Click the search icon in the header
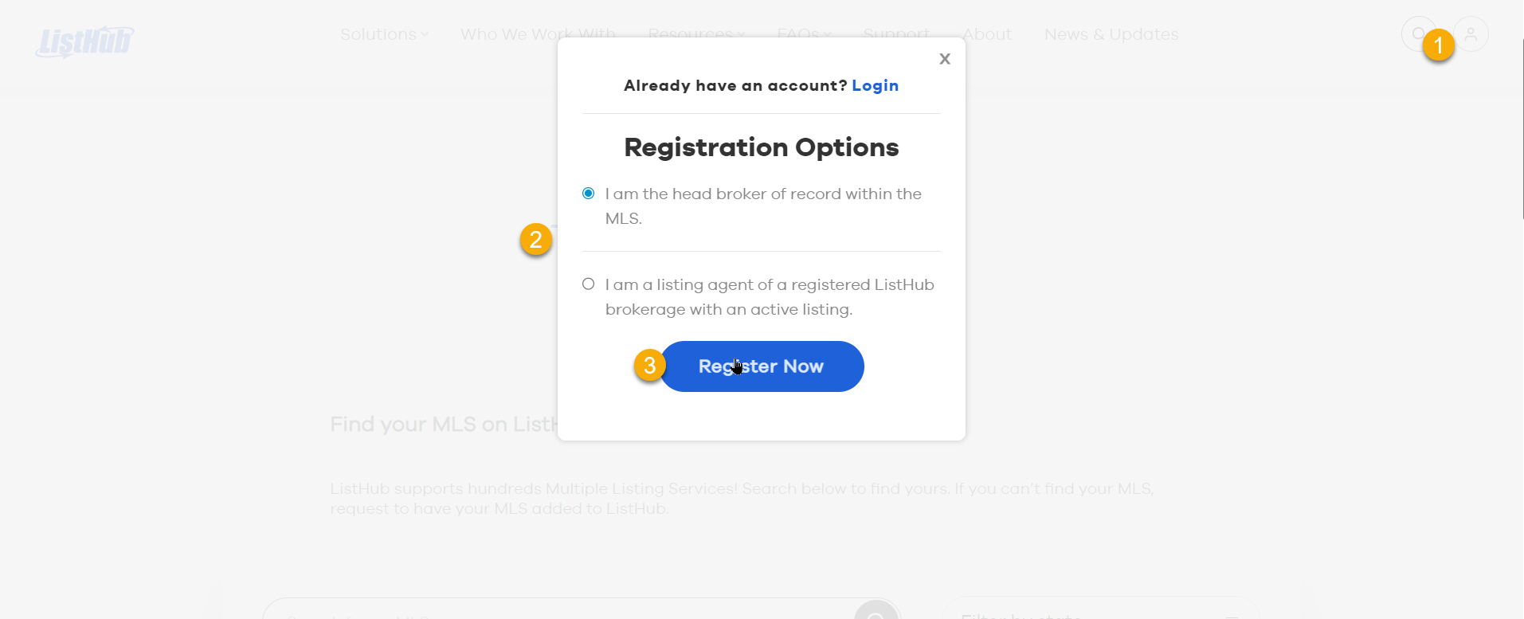 pos(1418,33)
